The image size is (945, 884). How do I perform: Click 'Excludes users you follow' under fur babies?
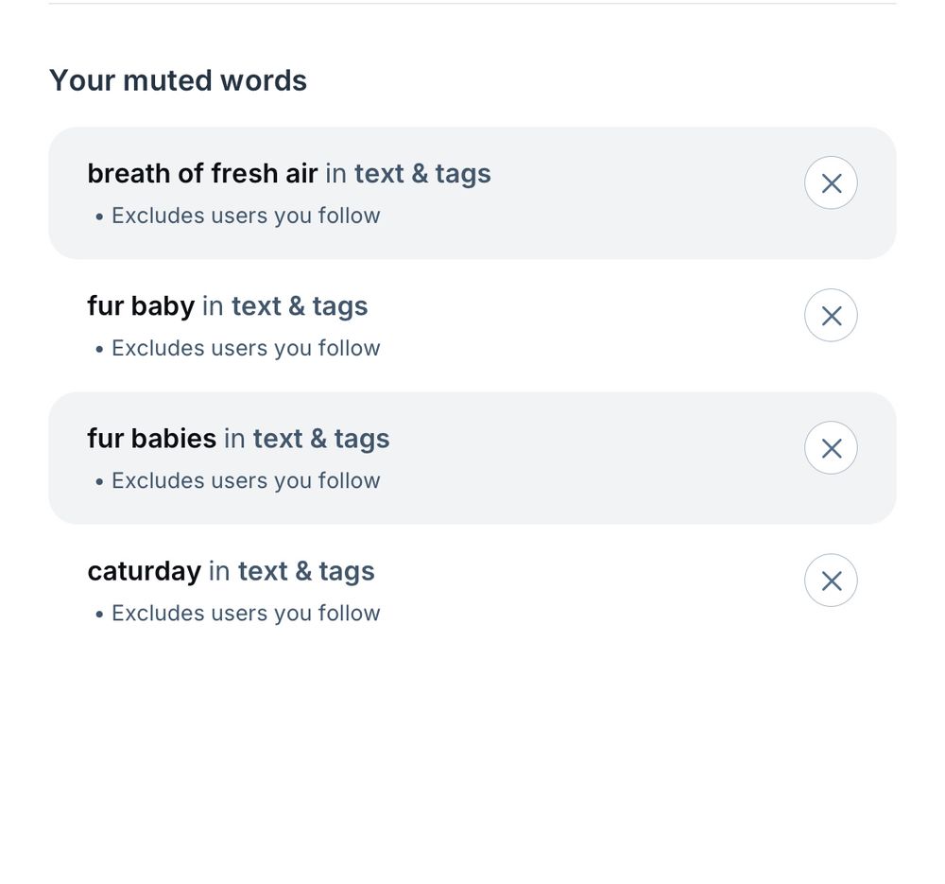[246, 480]
